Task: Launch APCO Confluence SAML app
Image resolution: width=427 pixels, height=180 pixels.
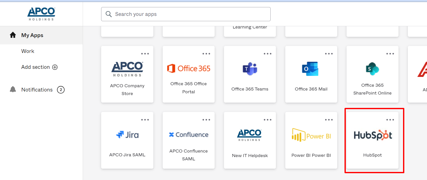Action: click(188, 140)
